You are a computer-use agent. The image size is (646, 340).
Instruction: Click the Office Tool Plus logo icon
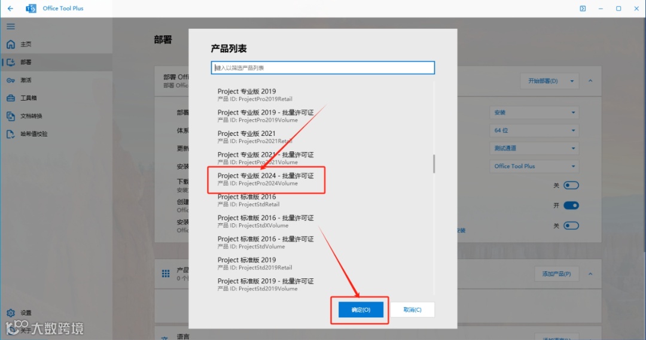[x=31, y=8]
